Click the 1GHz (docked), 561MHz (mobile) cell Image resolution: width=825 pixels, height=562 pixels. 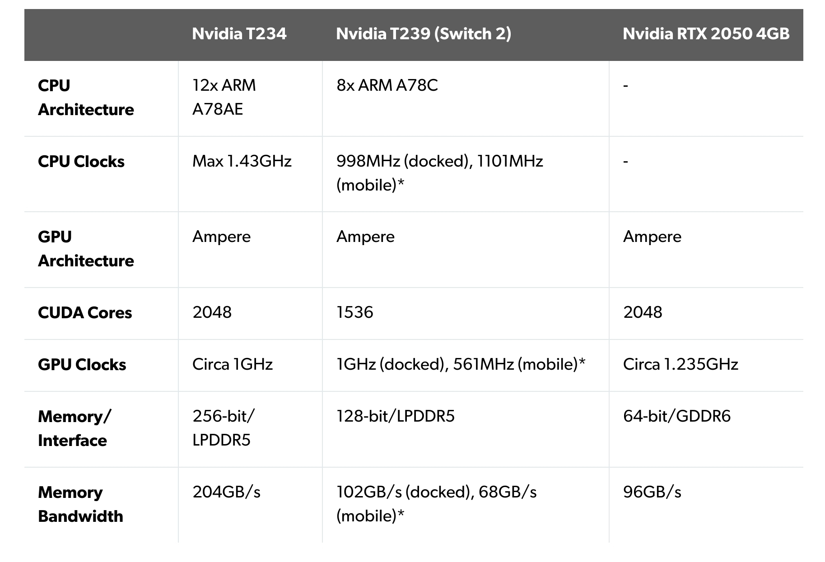point(461,364)
